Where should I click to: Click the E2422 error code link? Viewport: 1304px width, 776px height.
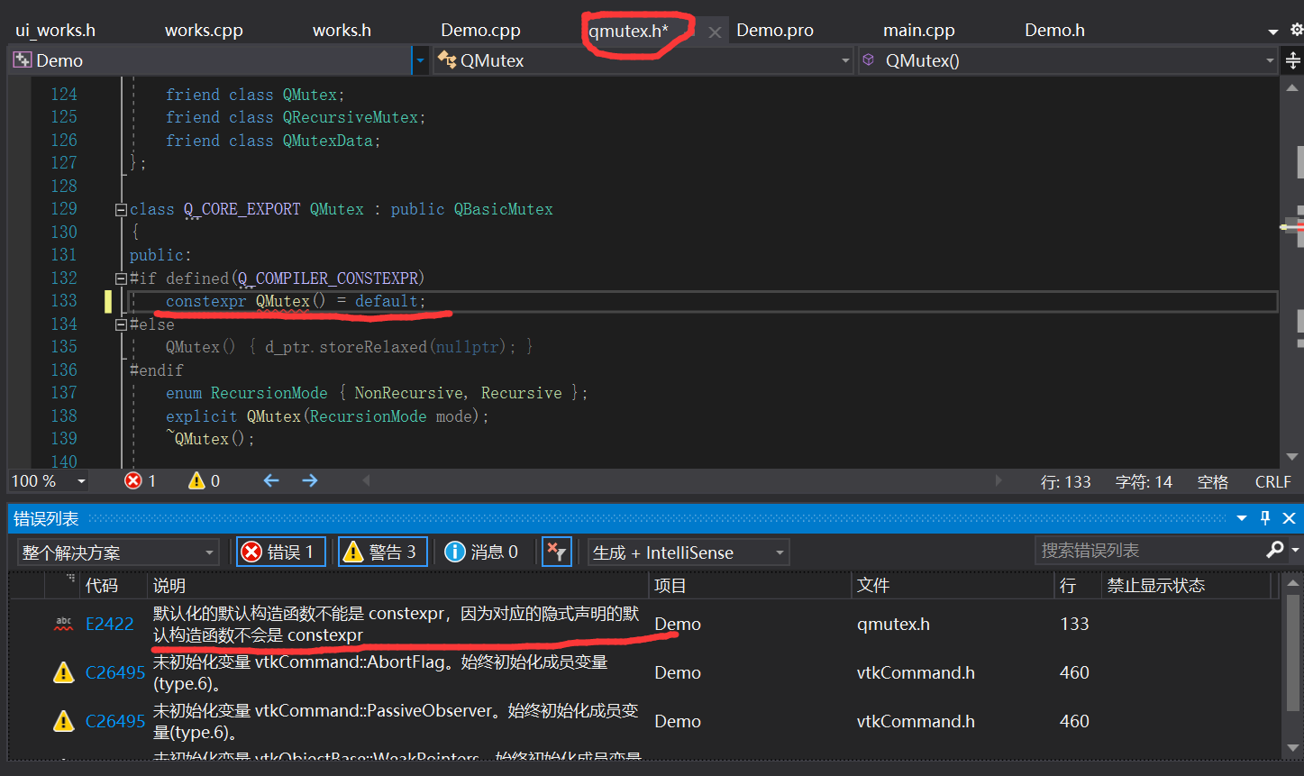click(109, 623)
